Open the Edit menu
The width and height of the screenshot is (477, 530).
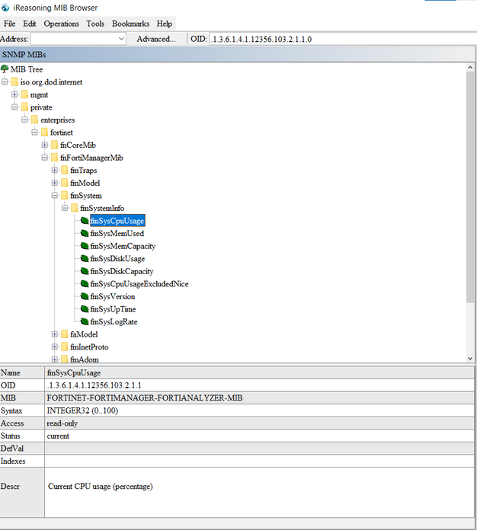point(30,24)
